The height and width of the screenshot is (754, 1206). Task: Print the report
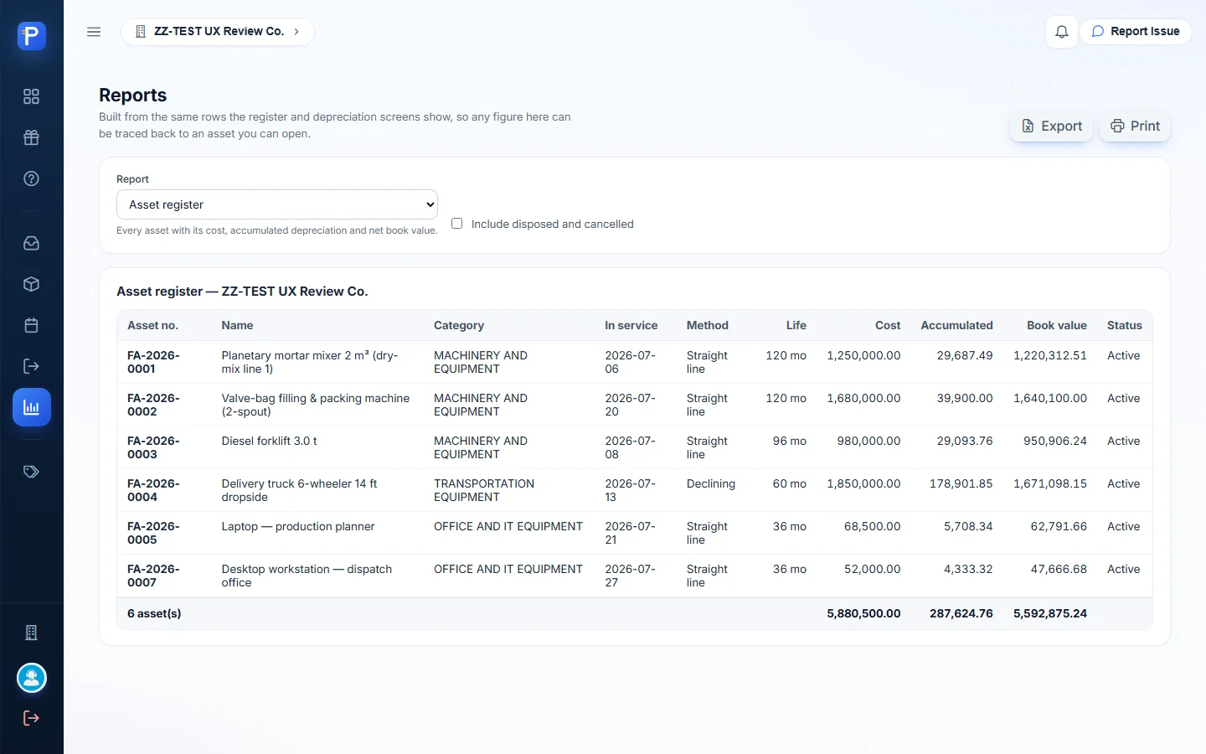pyautogui.click(x=1135, y=127)
